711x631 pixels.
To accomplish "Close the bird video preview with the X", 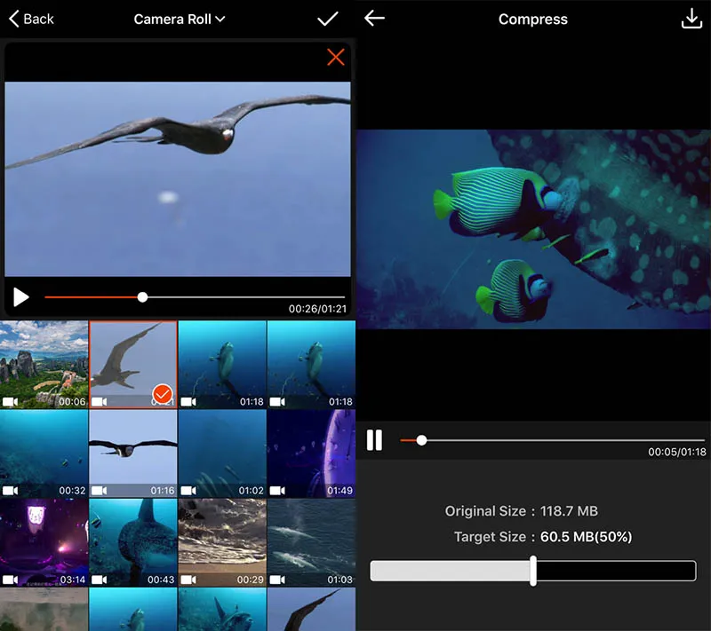I will point(336,57).
